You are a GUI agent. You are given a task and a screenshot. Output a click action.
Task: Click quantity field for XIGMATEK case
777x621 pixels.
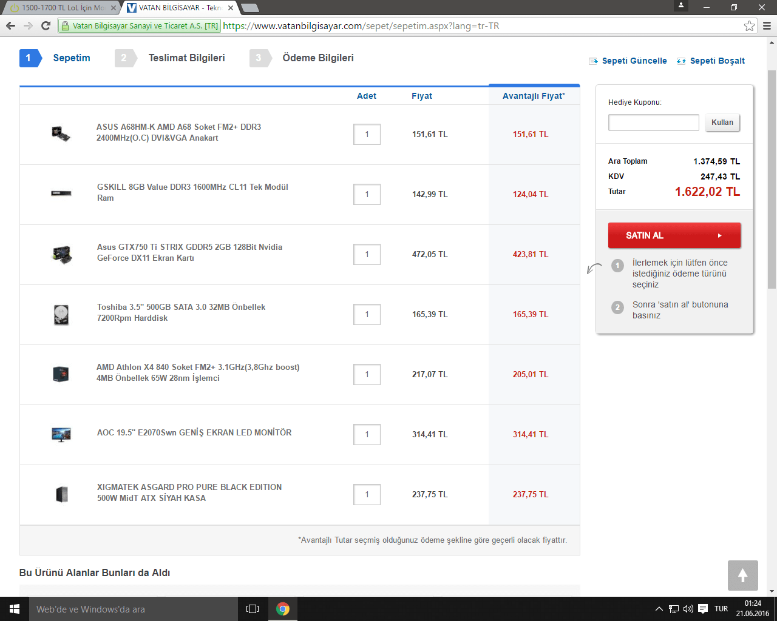coord(367,494)
